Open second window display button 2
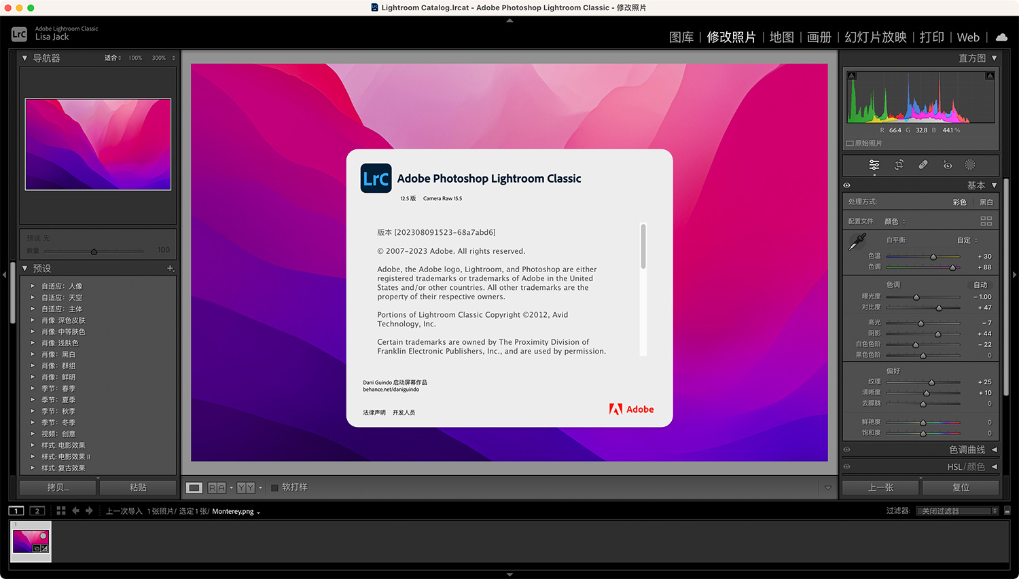Viewport: 1019px width, 579px height. point(37,510)
